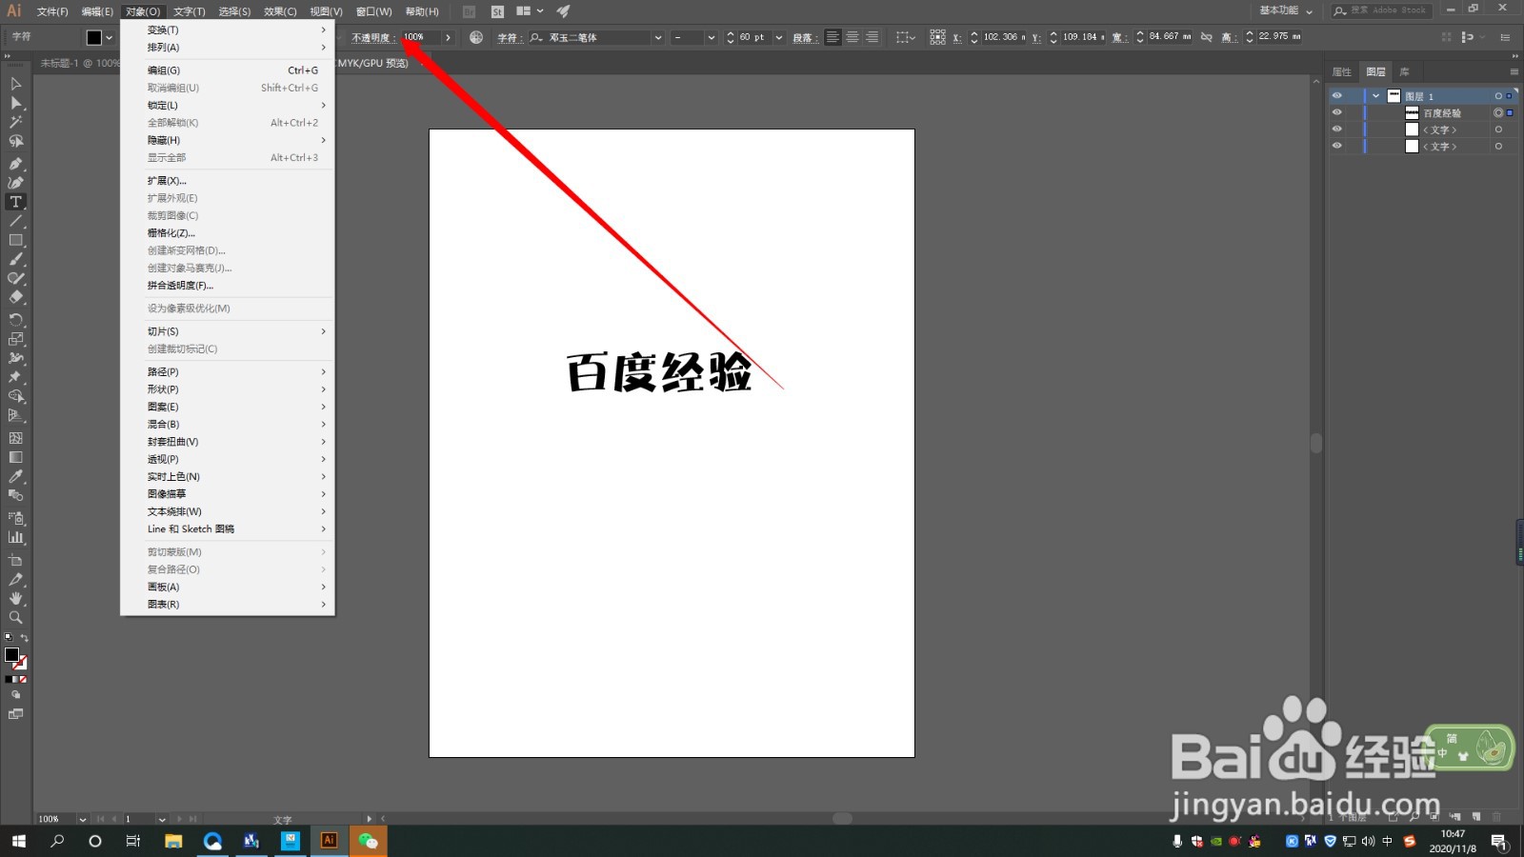Select the Scale tool
The width and height of the screenshot is (1524, 857).
15,339
